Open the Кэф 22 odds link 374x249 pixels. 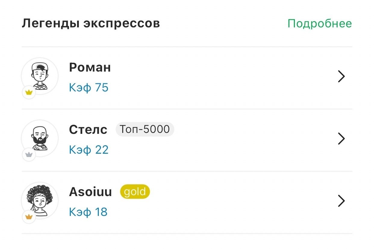tap(89, 150)
